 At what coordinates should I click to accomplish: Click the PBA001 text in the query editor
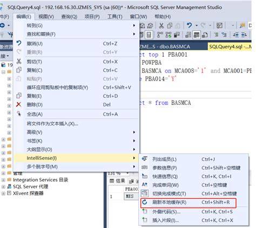(178, 55)
